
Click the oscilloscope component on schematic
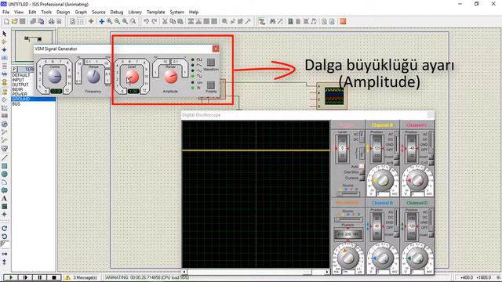coord(331,96)
